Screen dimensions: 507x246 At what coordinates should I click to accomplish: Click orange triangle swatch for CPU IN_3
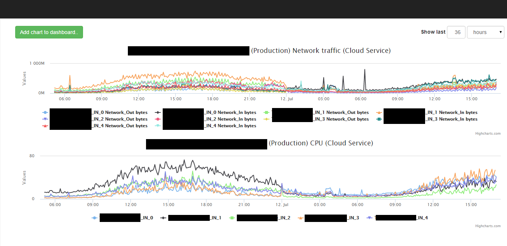point(301,218)
